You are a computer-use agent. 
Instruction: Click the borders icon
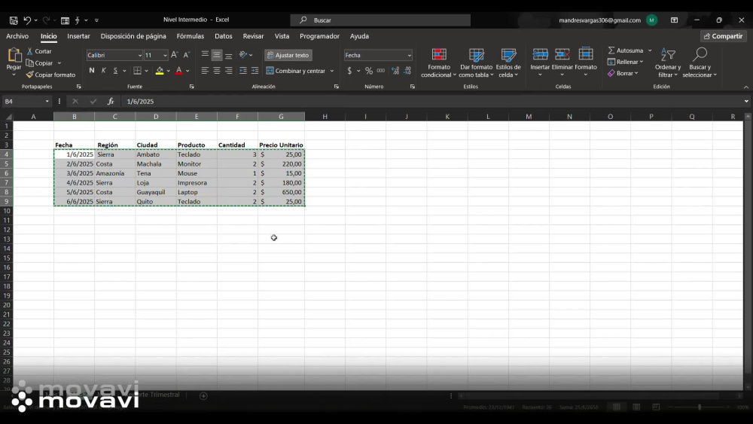137,71
